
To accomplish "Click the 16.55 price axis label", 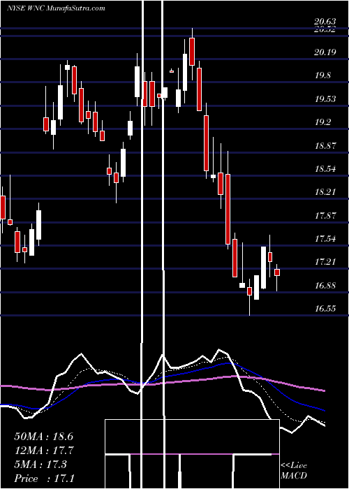I will coord(325,309).
